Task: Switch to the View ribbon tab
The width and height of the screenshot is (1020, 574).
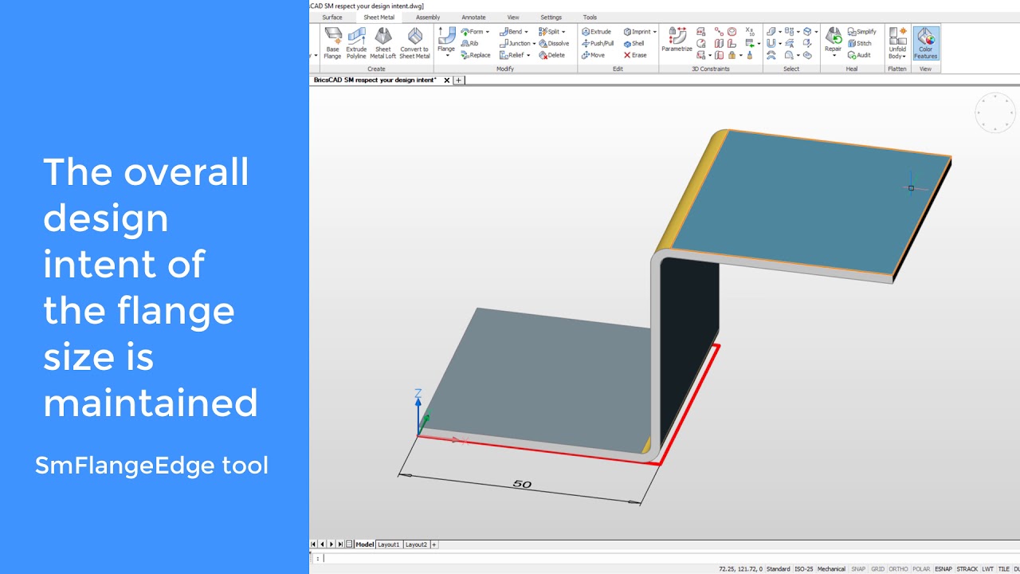Action: coord(513,18)
